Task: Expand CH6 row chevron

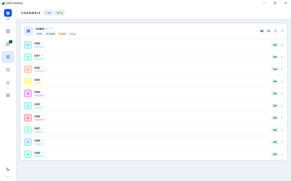Action: tap(282, 118)
